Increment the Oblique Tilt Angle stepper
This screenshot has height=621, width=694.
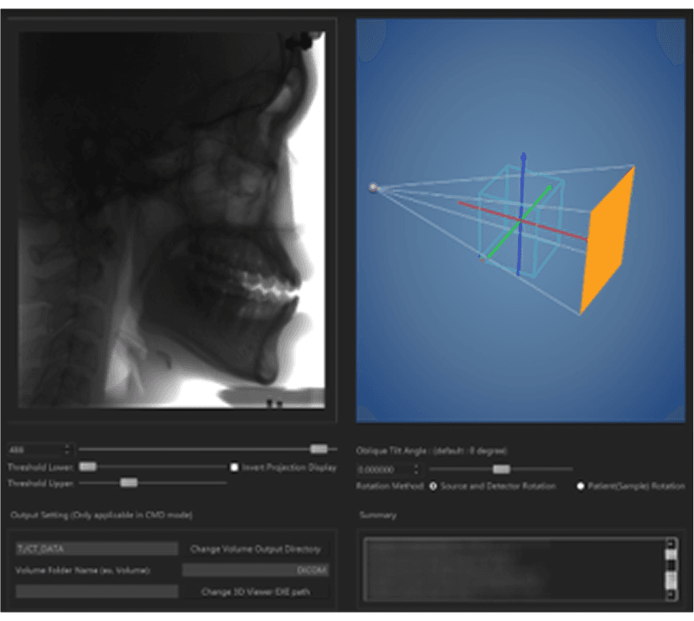(x=416, y=465)
